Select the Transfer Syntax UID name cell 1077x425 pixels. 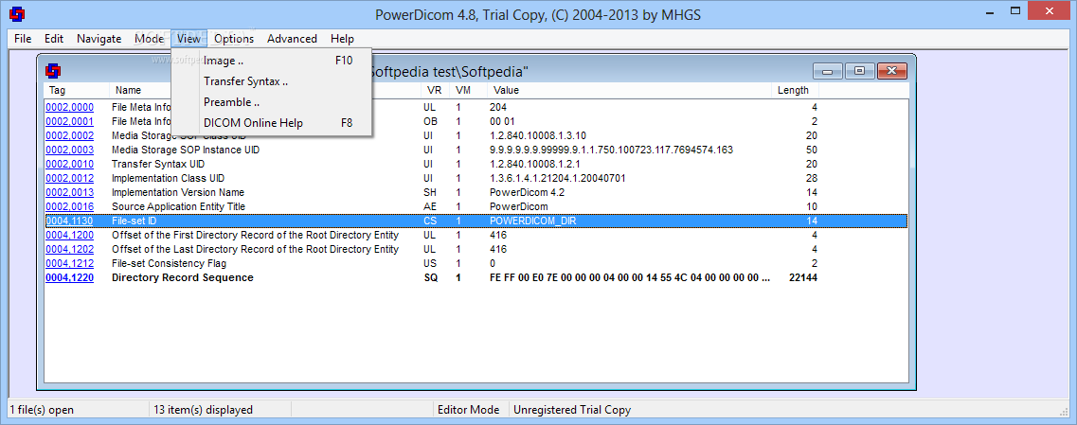tap(158, 164)
